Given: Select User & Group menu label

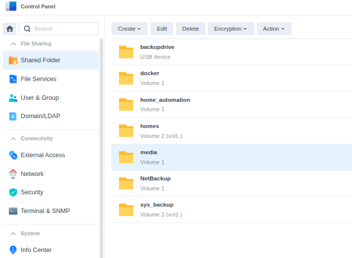Looking at the screenshot, I should pos(40,98).
